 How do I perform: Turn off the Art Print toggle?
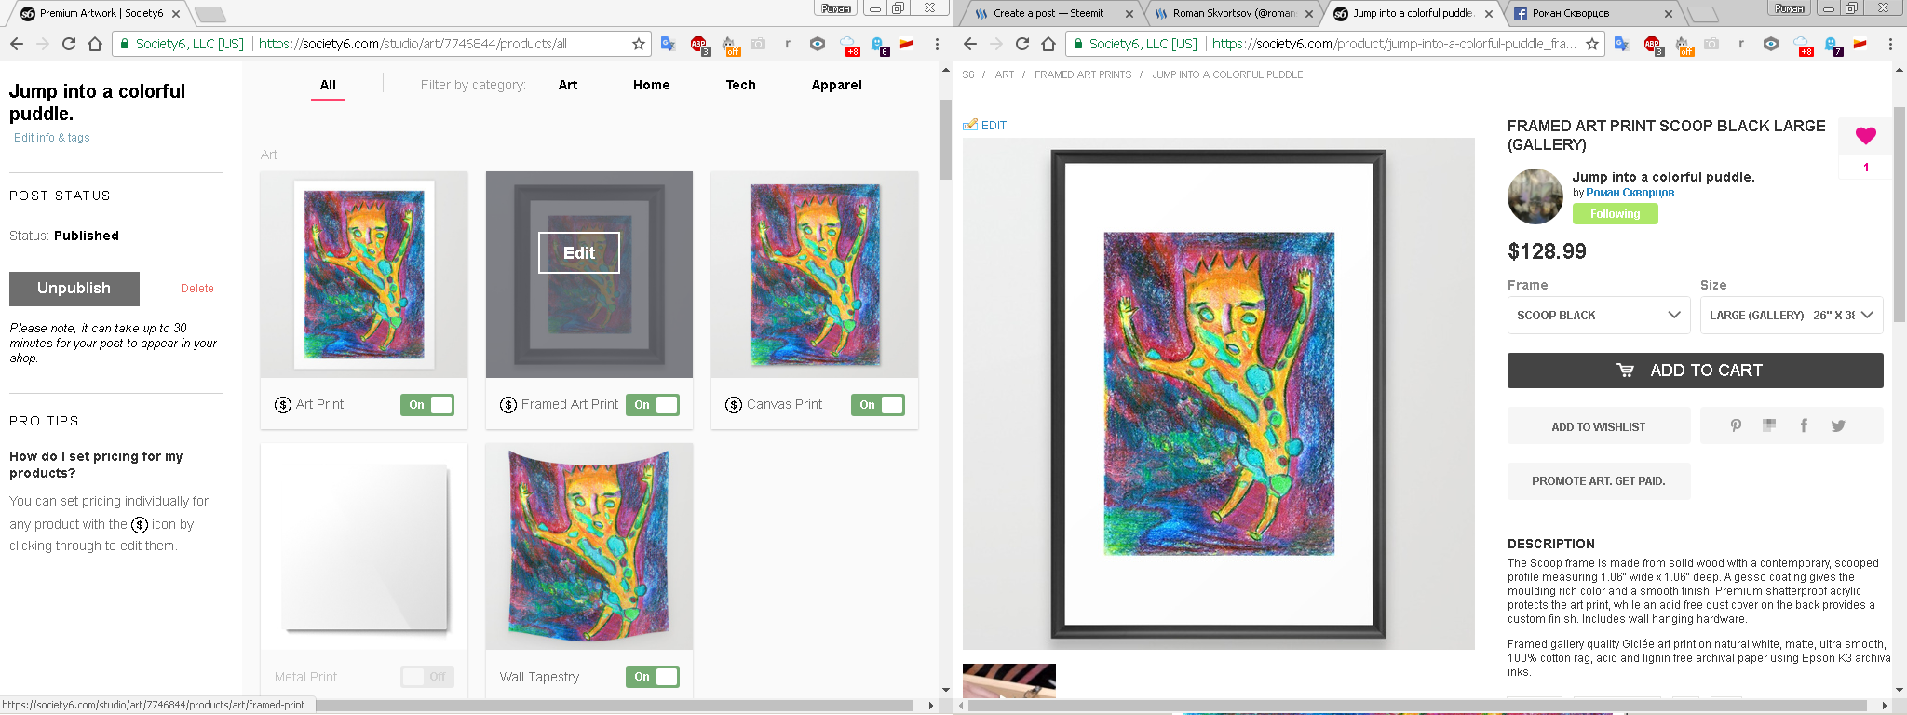427,405
